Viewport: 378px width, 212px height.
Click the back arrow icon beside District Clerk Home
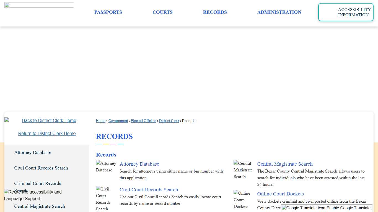7,120
